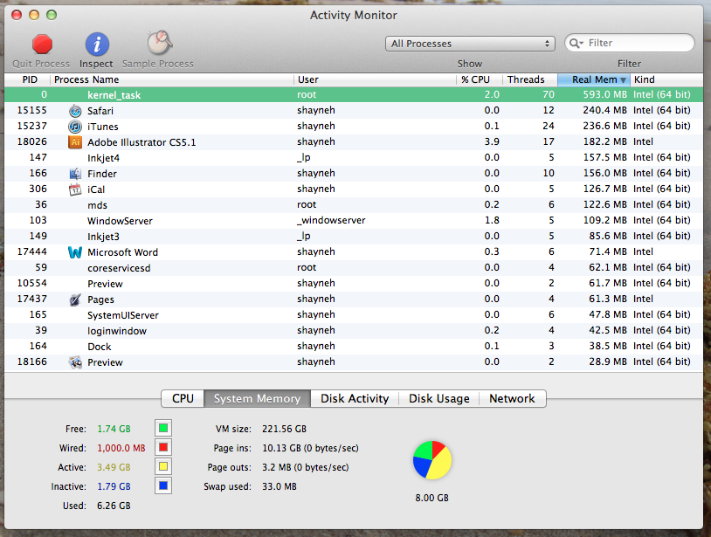This screenshot has height=537, width=711.
Task: Open the Inspect info icon
Action: click(97, 45)
